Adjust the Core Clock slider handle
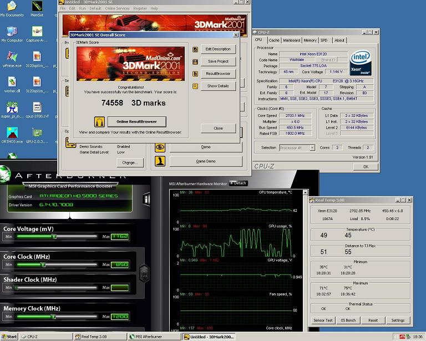 [x=43, y=264]
